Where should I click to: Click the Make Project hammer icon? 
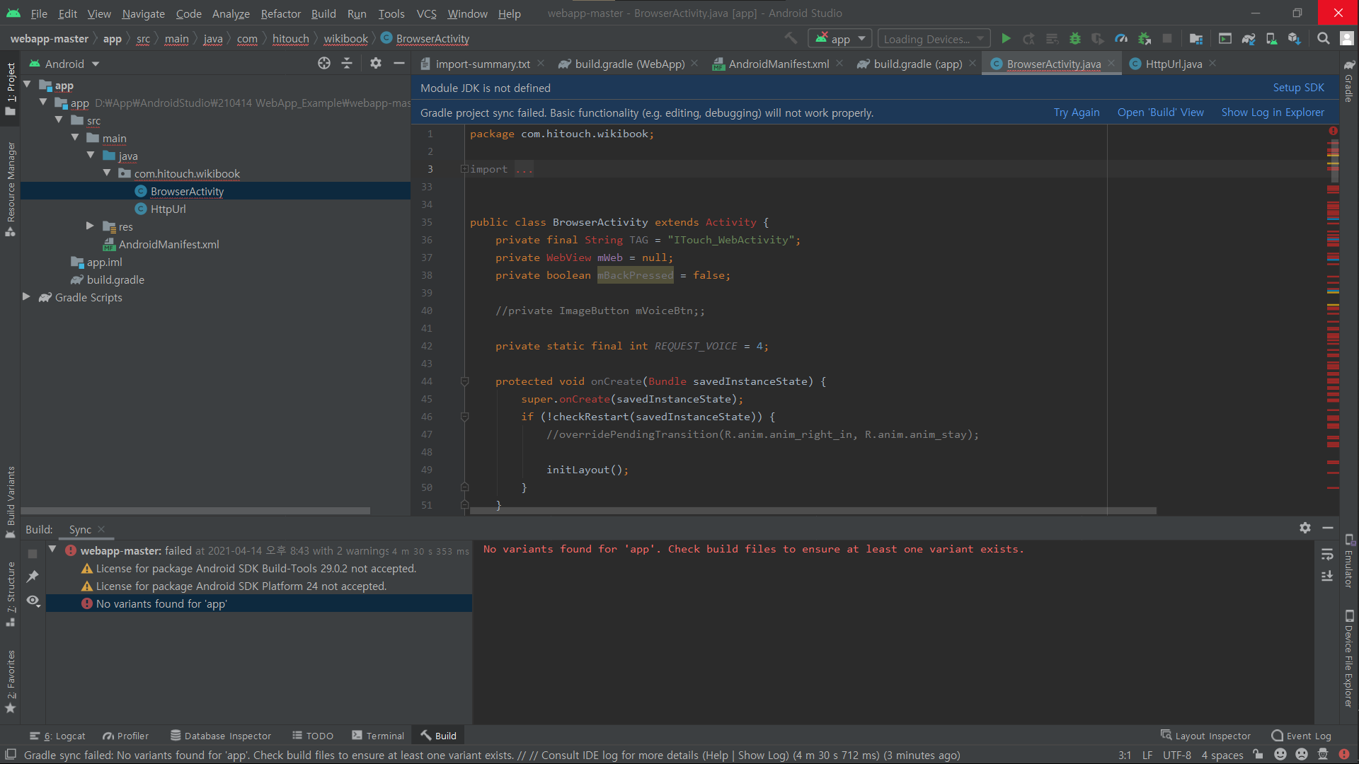click(x=791, y=38)
